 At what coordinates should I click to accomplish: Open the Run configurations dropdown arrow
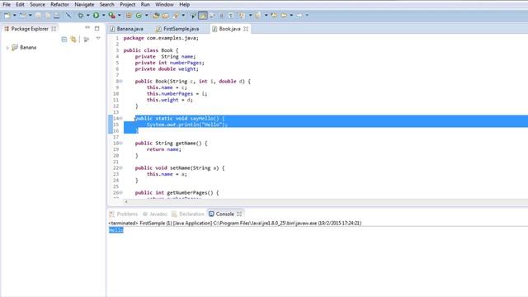(104, 16)
